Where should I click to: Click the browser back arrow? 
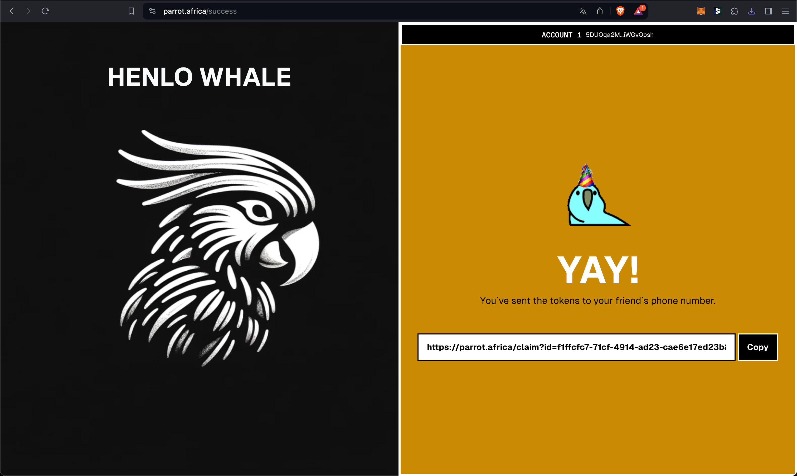(12, 11)
